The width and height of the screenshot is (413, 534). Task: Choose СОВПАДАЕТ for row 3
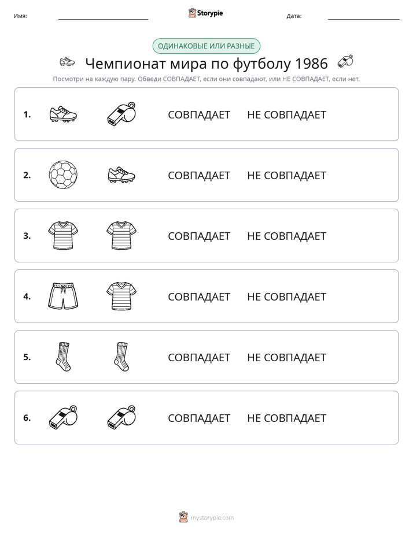coord(199,236)
